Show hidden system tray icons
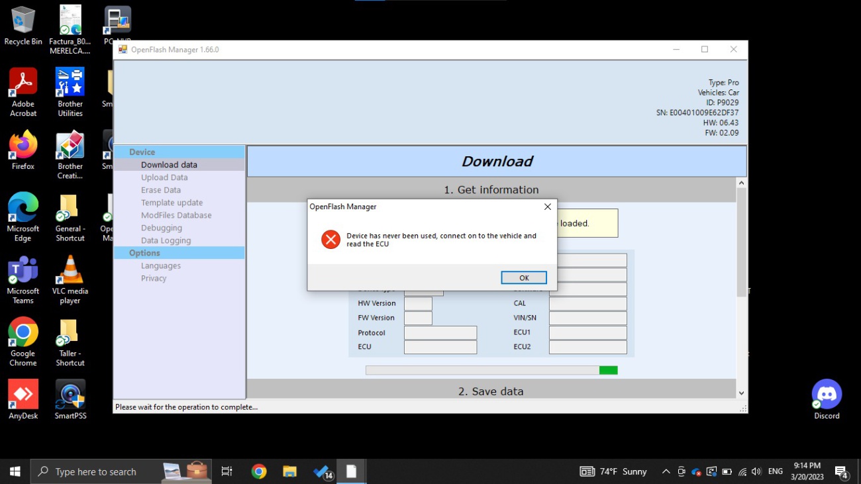The width and height of the screenshot is (861, 484). (666, 471)
